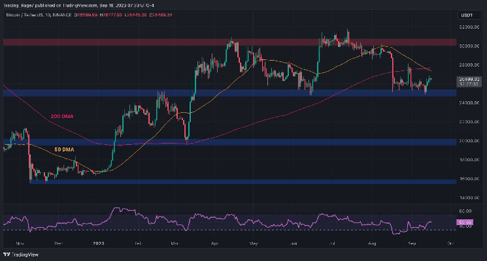Click the Apr label on time axis
Screen dimensions: 487x261
(214, 243)
